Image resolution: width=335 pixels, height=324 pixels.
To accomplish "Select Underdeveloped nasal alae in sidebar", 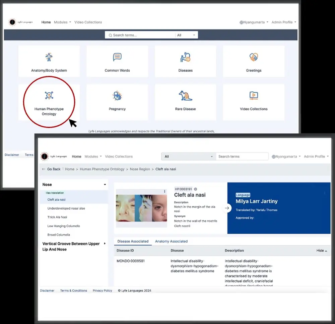I will 66,208.
